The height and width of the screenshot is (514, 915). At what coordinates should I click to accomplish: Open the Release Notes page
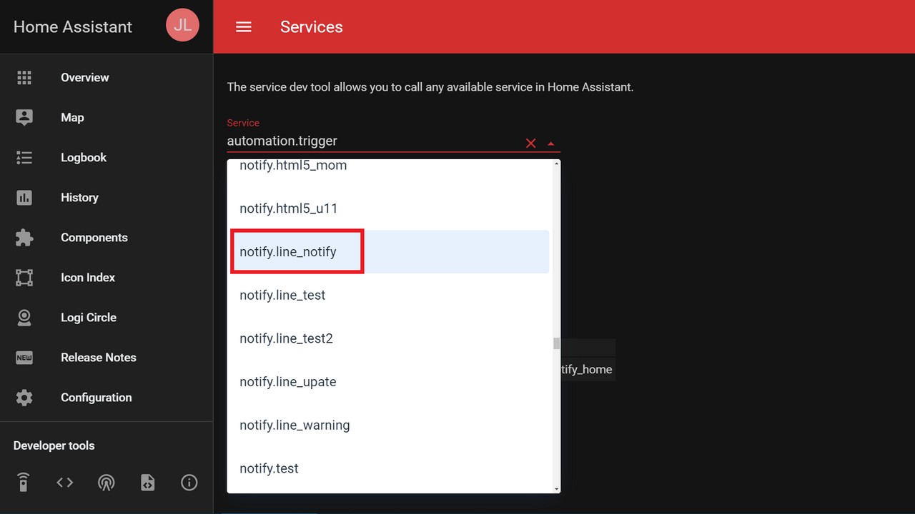click(99, 358)
